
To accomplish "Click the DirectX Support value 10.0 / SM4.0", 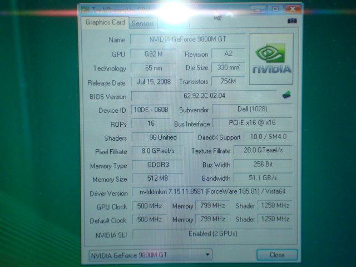I will pos(268,137).
